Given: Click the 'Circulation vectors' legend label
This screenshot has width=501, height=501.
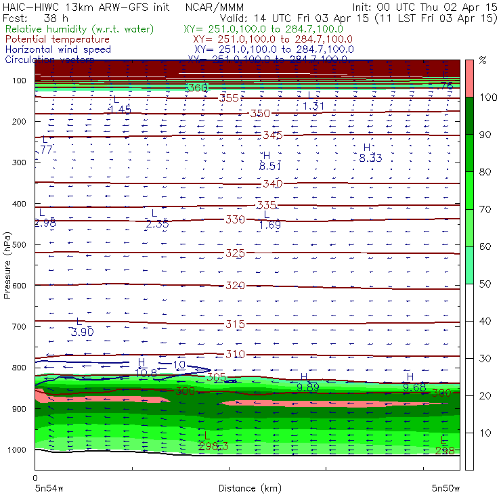Looking at the screenshot, I should 50,60.
